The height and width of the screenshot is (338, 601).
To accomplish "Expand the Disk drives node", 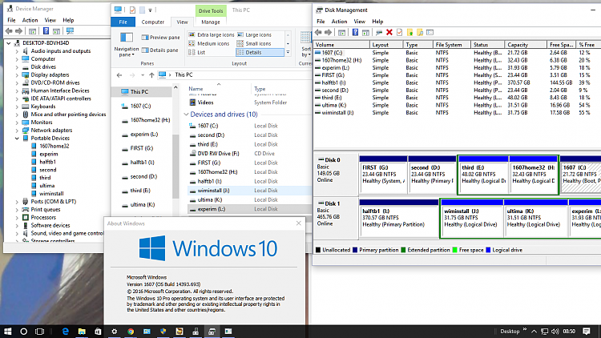I will (x=17, y=67).
